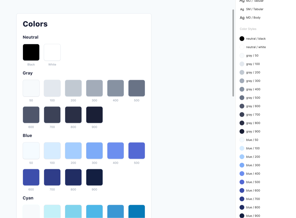Select the "gray / 500" style in sidebar
Screen dimensions: 296x218
coord(251,98)
